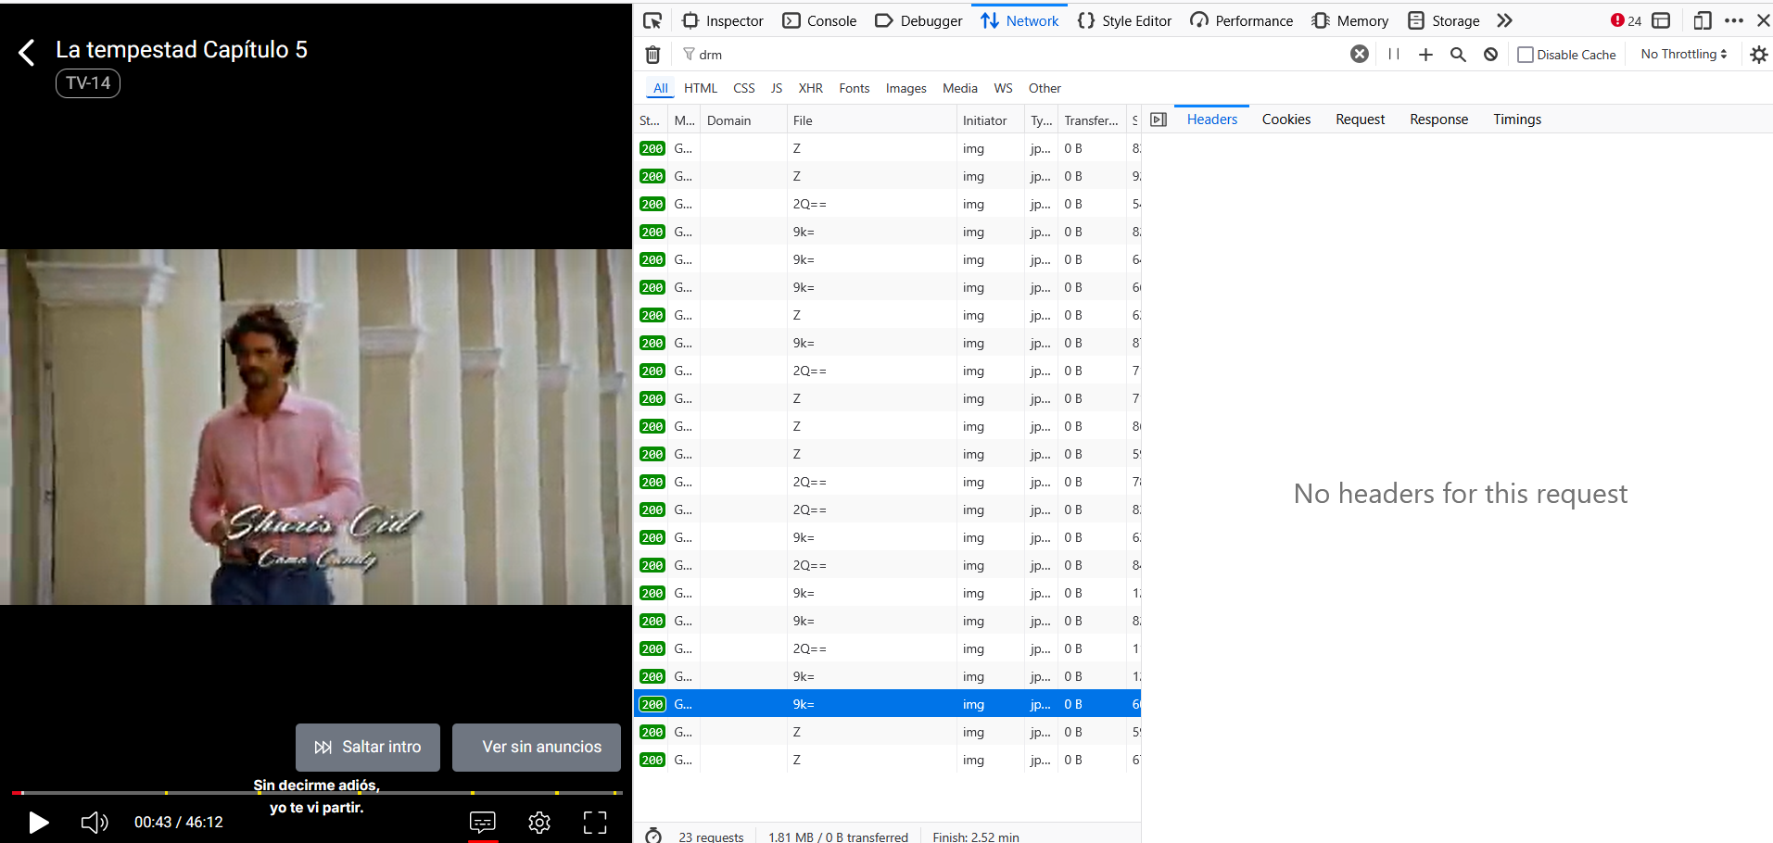
Task: Click the TV-14 rating badge
Action: [88, 83]
